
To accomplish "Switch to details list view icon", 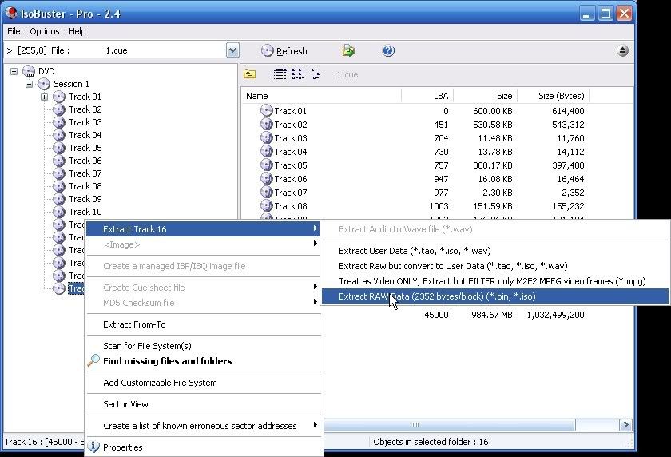I will click(x=280, y=74).
